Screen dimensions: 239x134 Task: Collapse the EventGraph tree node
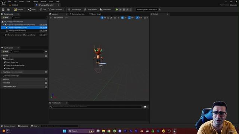[x=1, y=59]
